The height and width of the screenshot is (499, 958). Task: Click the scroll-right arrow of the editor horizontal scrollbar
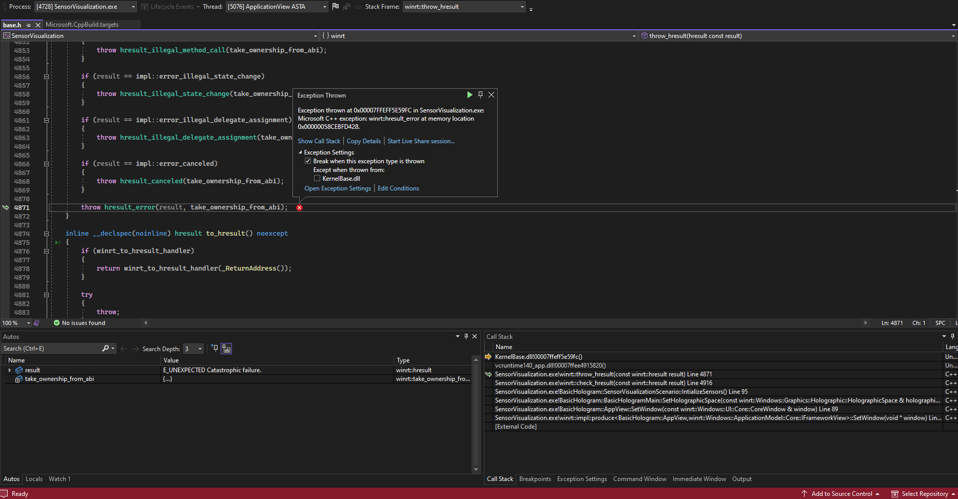click(x=866, y=323)
